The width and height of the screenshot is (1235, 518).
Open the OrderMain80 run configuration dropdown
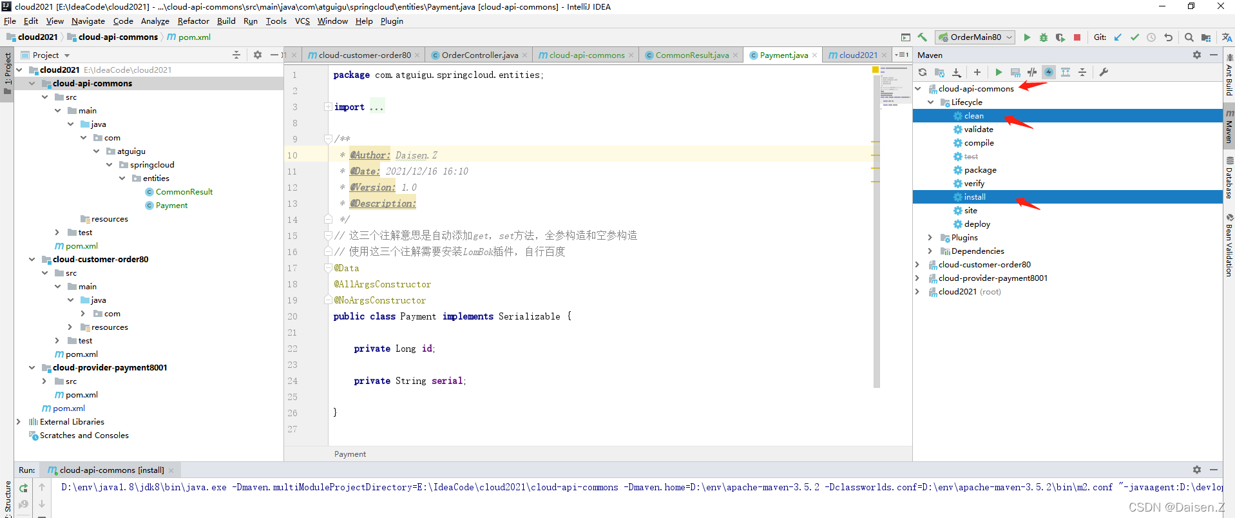pyautogui.click(x=976, y=37)
